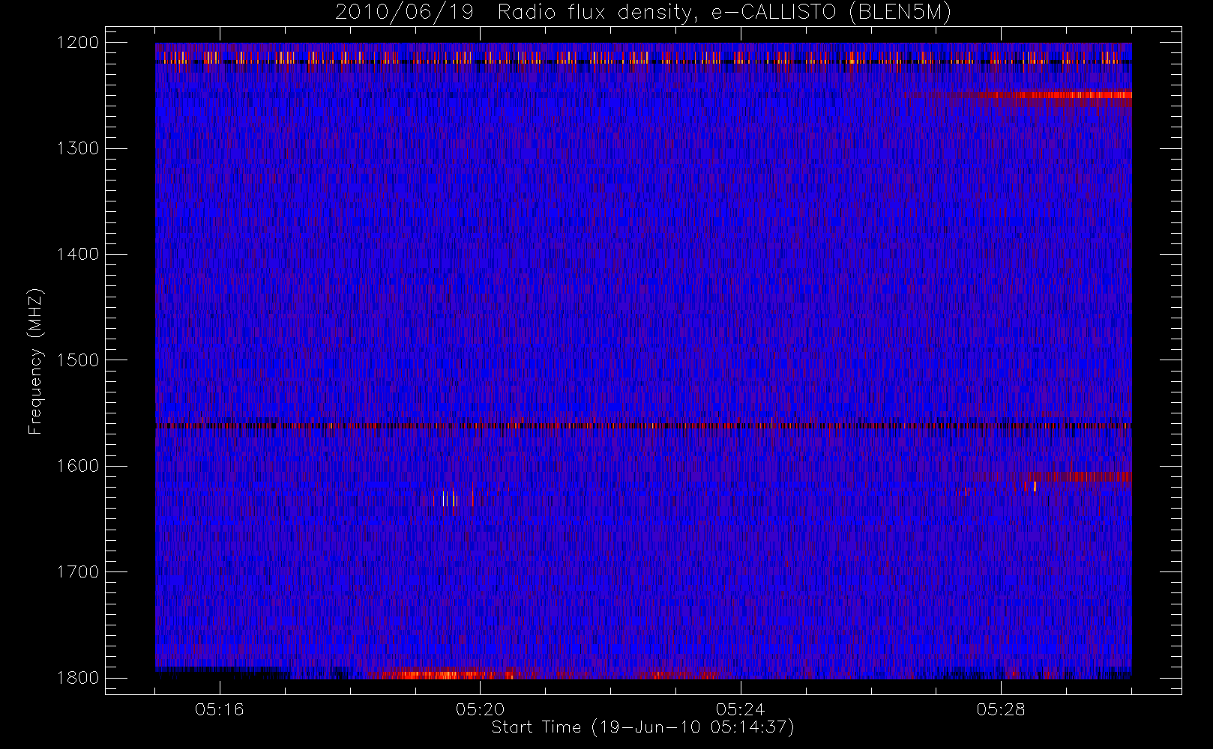This screenshot has width=1213, height=749.
Task: Click the 1400 frequency tick label
Action: point(78,254)
